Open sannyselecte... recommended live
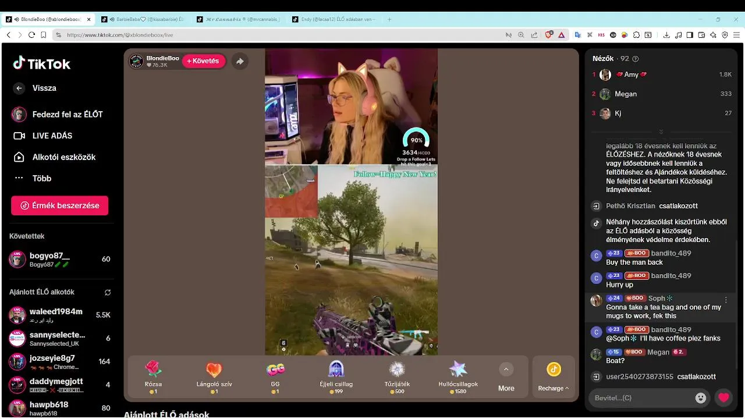The image size is (745, 419). pos(60,339)
